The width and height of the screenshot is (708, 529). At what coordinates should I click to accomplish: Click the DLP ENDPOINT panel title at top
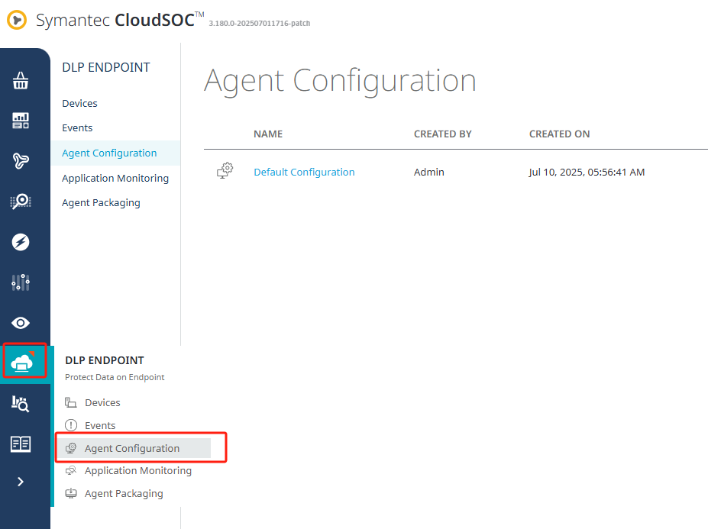pos(106,67)
